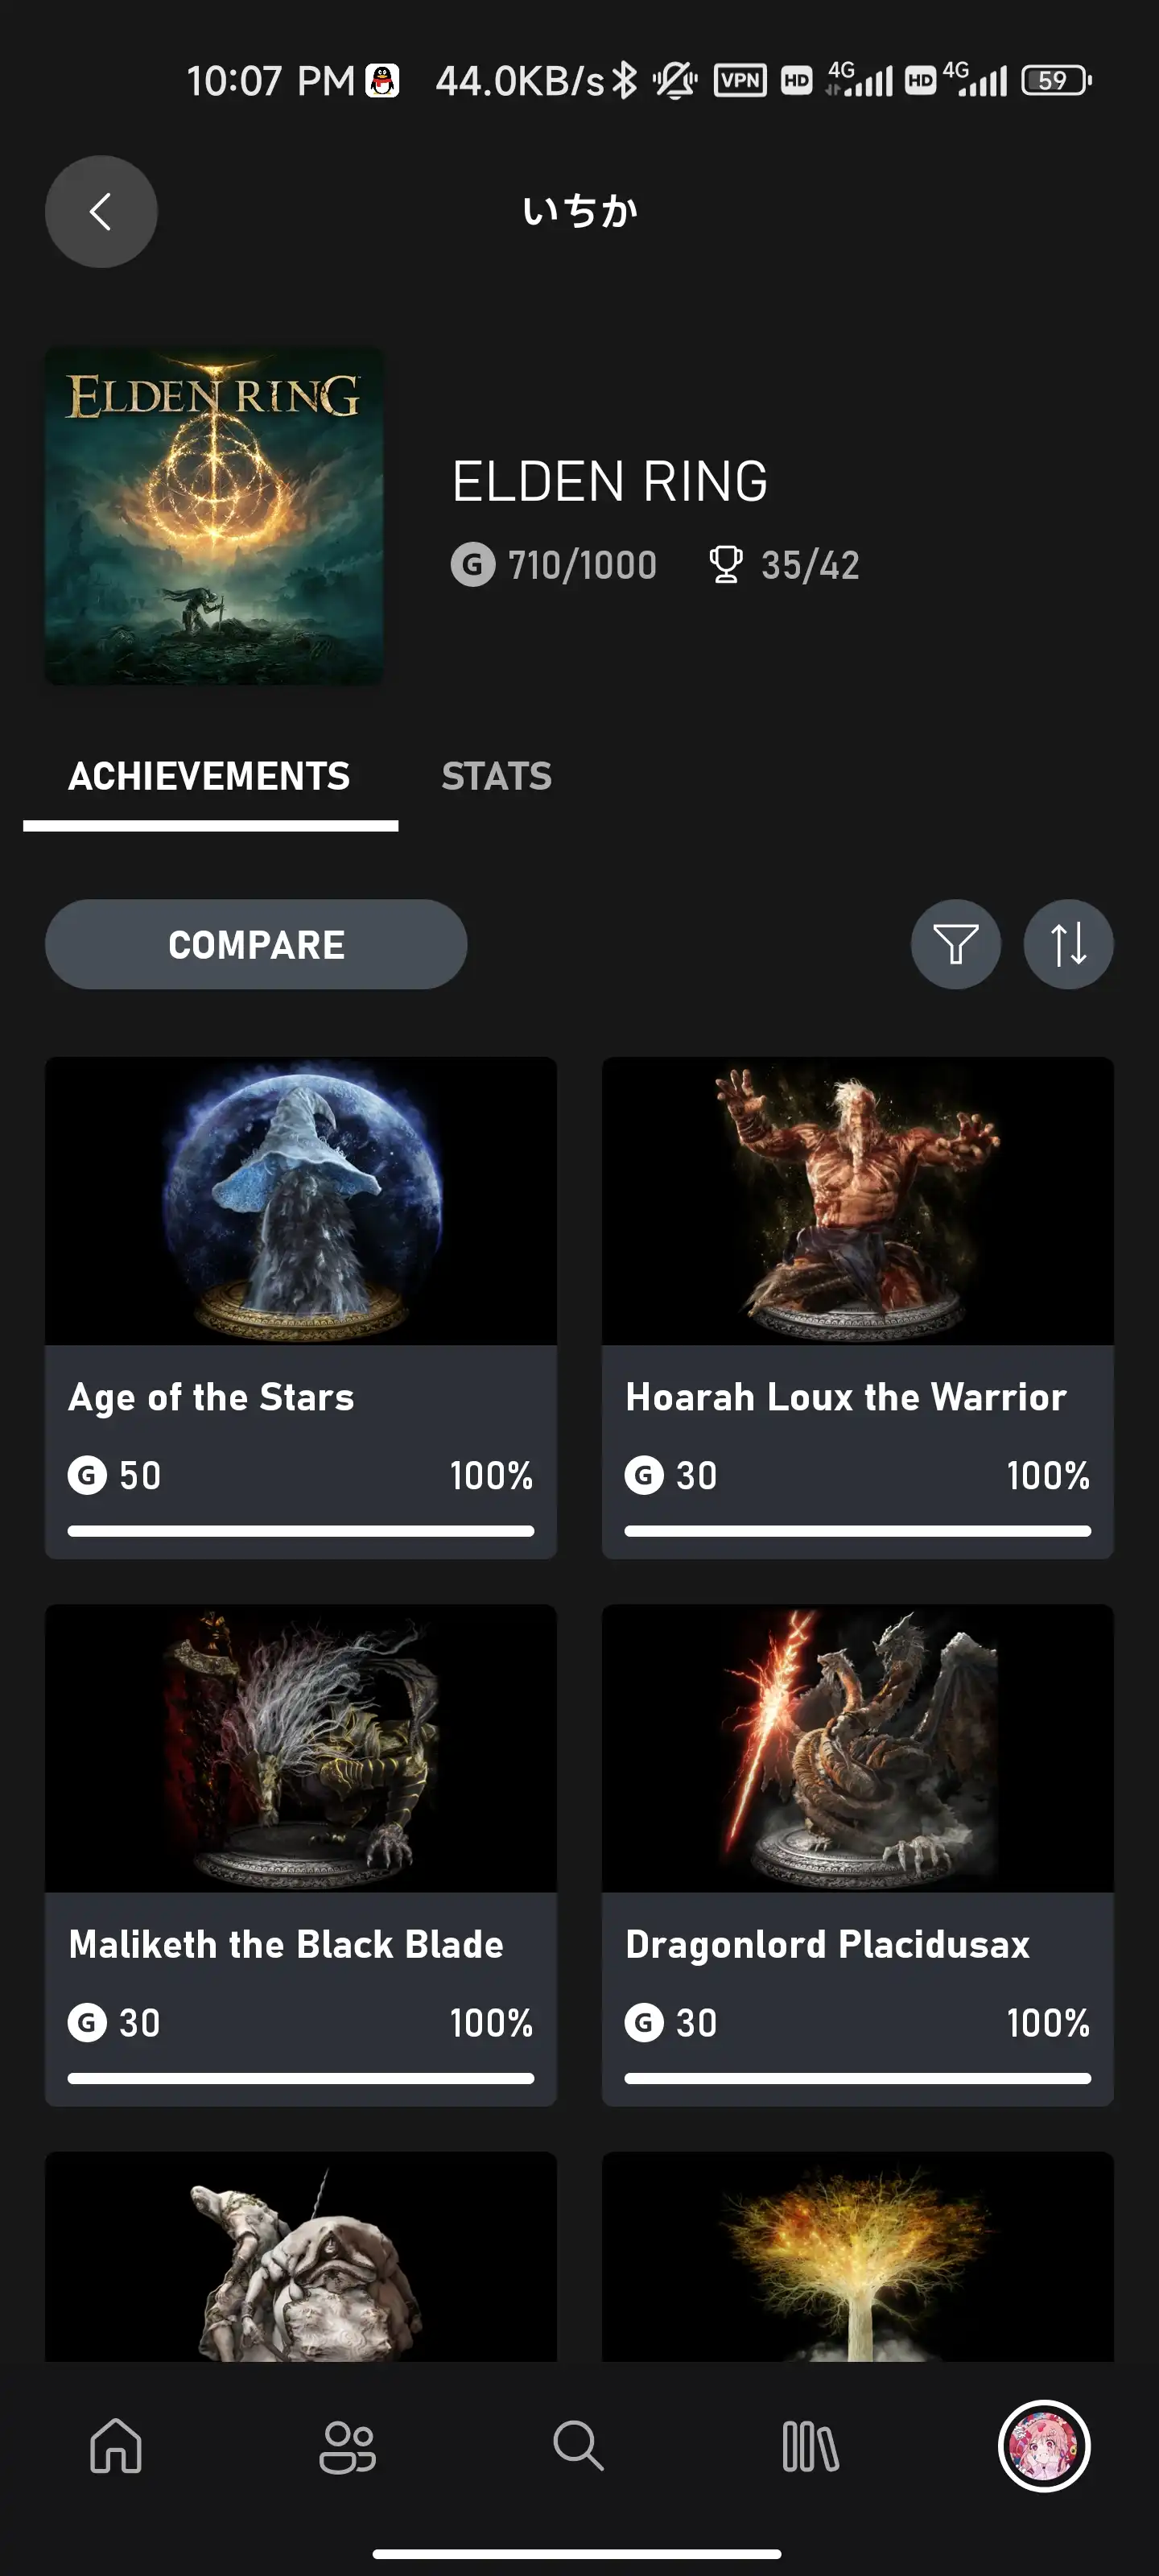Open the achievements filter icon
Viewport: 1159px width, 2576px height.
pos(955,944)
